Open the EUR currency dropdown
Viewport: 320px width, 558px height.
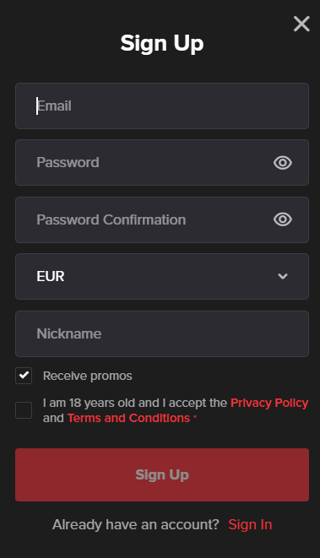[x=162, y=277]
